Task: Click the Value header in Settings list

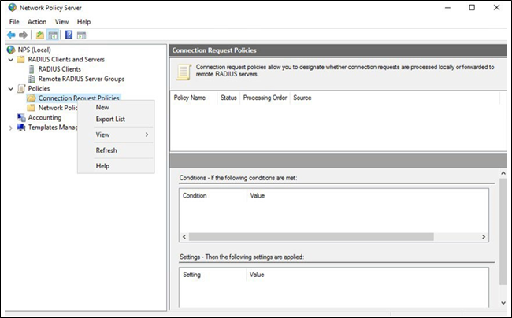Action: click(x=257, y=275)
